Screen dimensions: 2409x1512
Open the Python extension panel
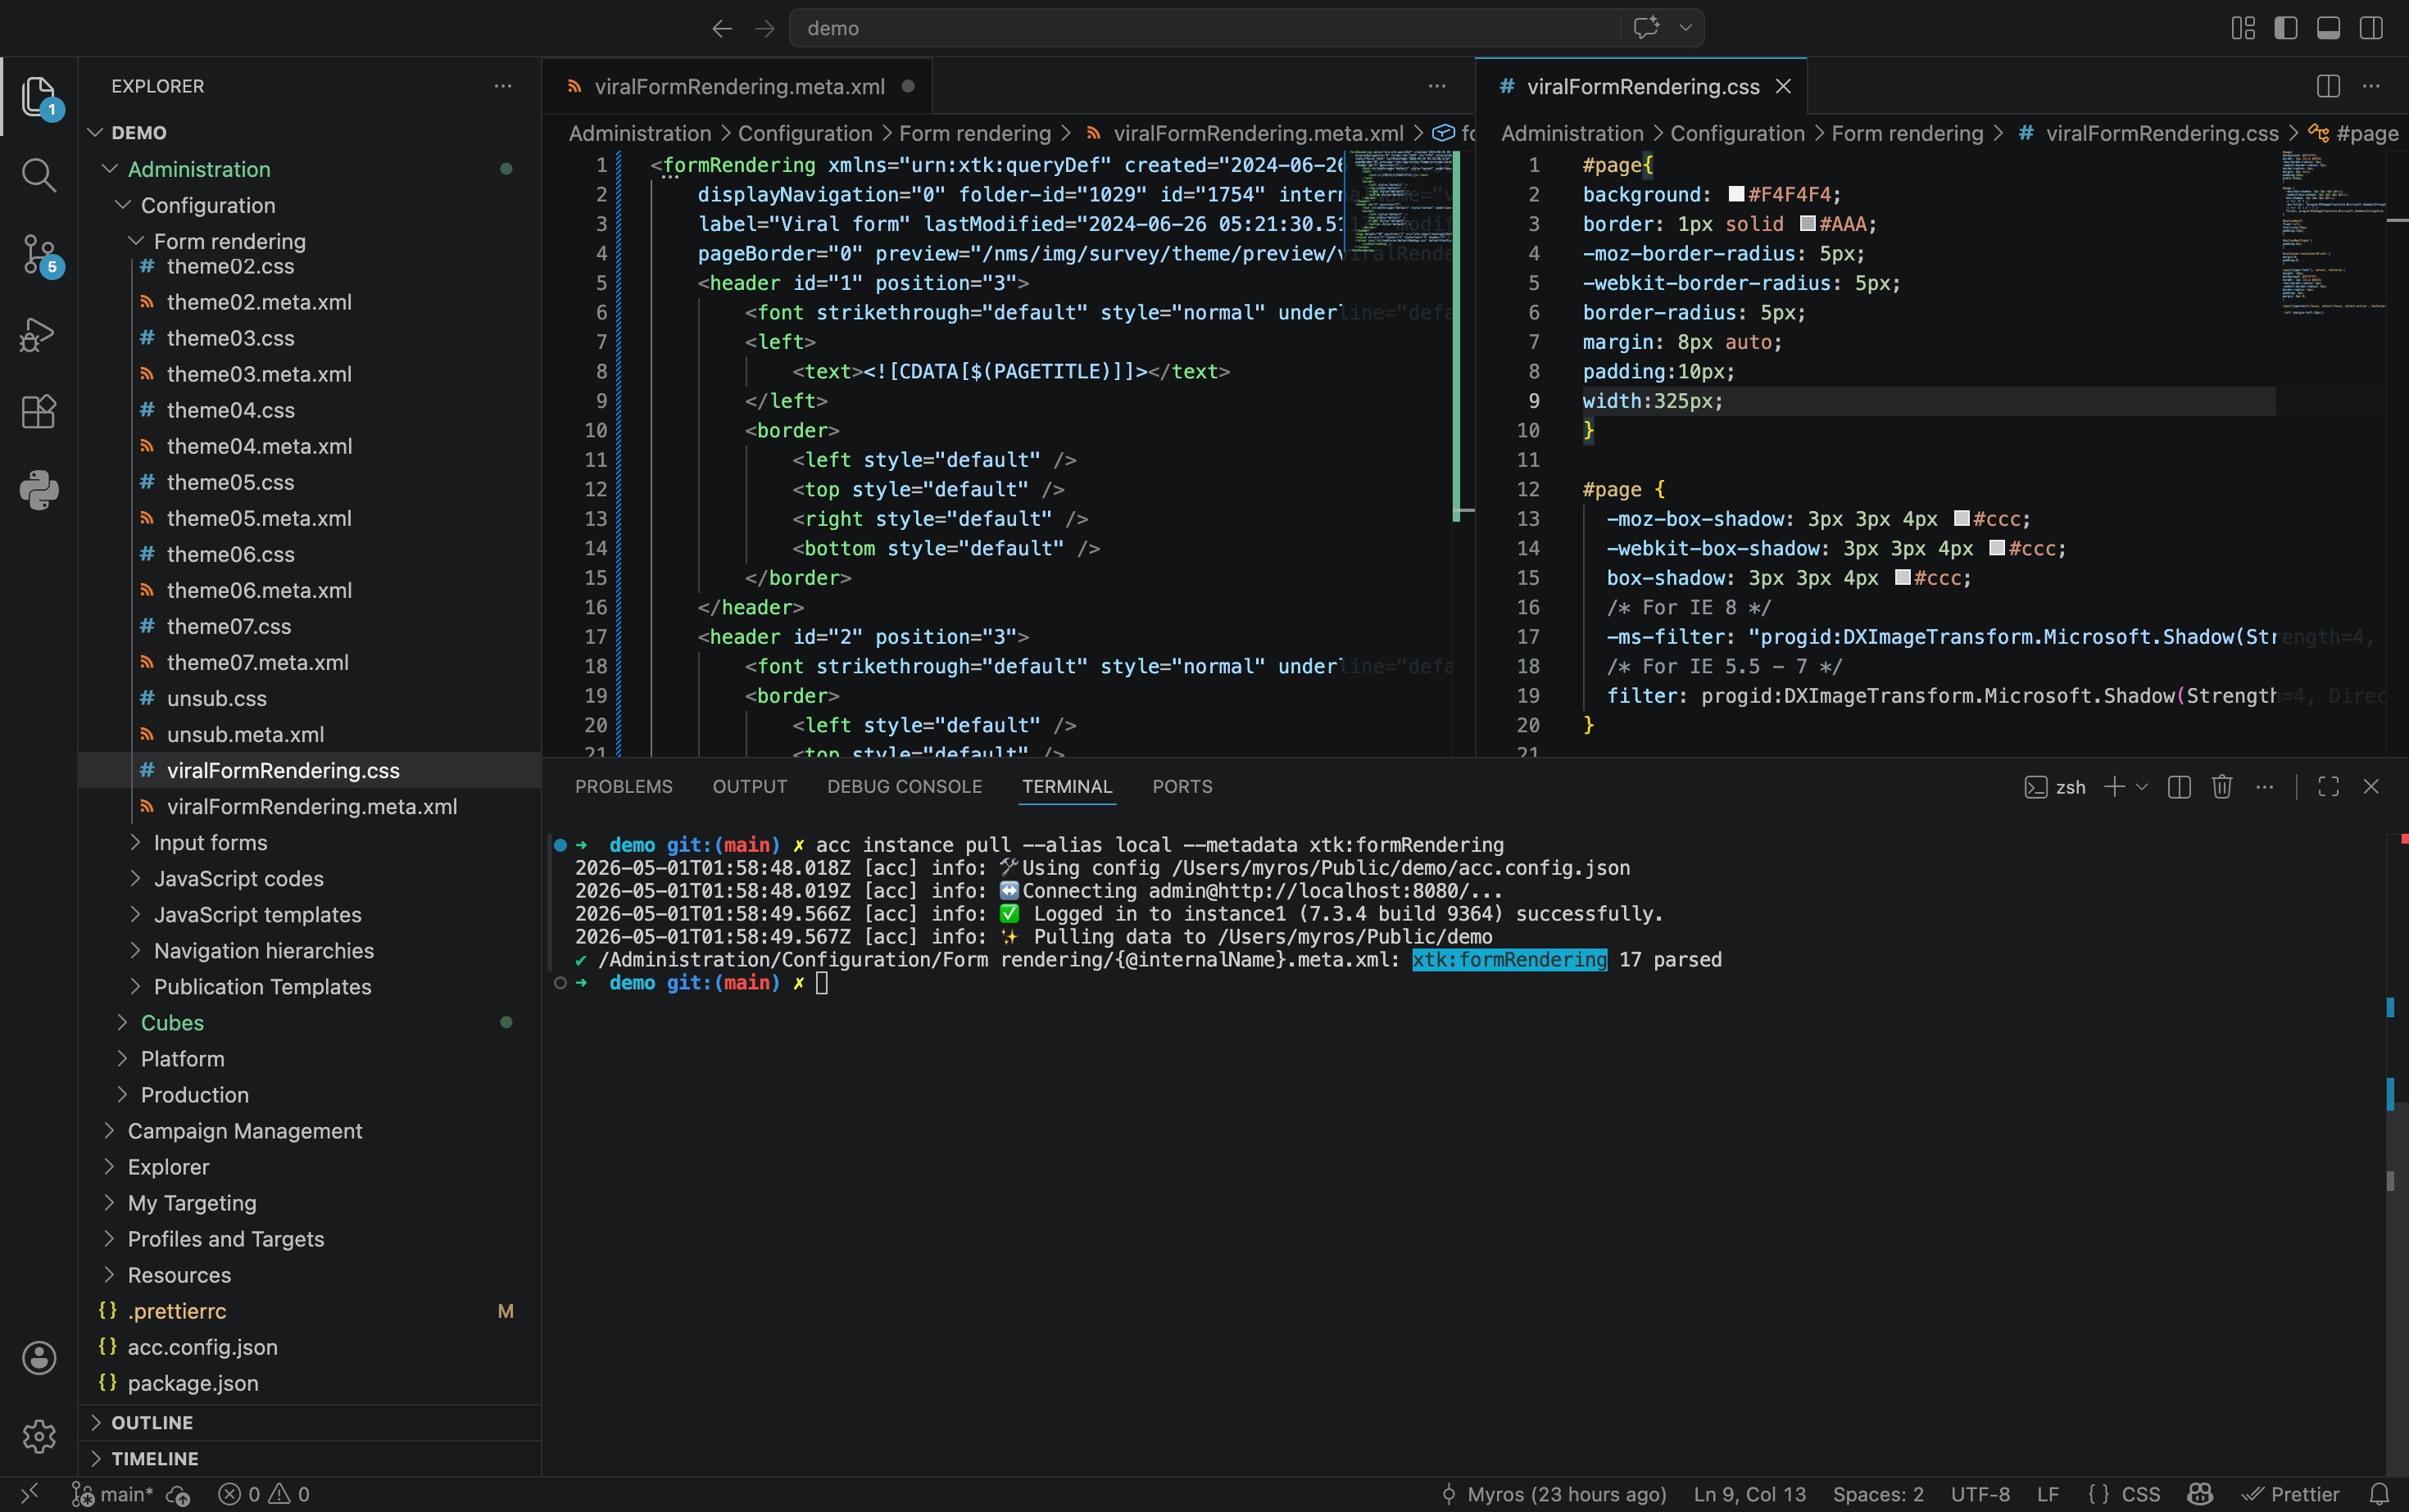(x=39, y=490)
